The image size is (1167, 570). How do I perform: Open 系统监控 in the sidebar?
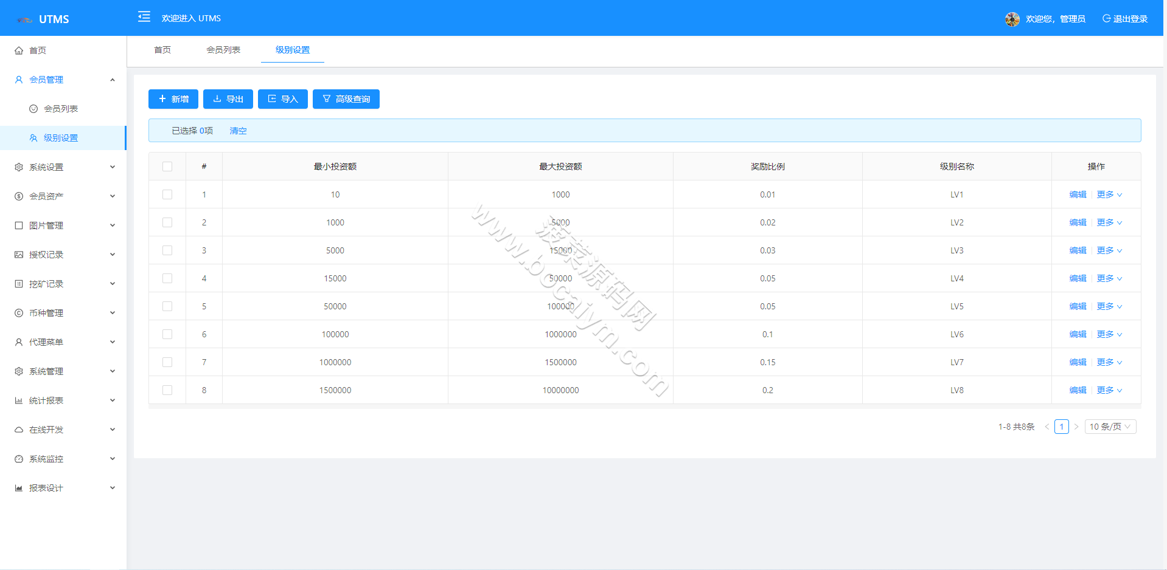click(x=63, y=459)
